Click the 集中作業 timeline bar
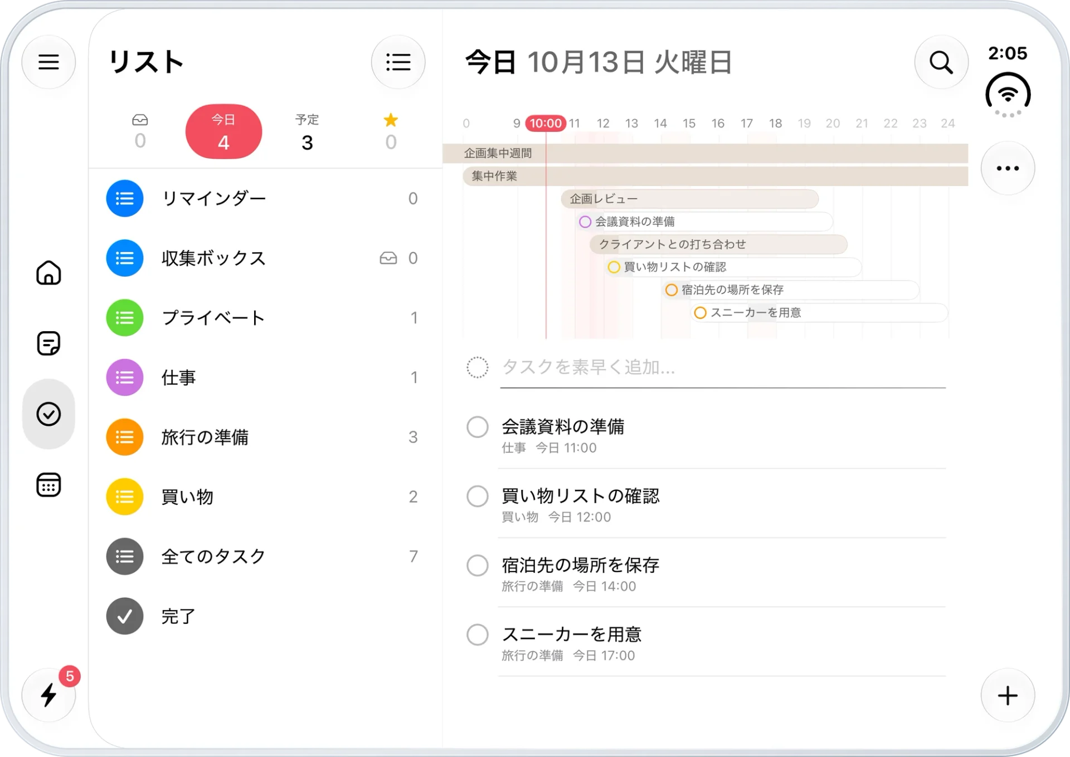 pyautogui.click(x=715, y=176)
